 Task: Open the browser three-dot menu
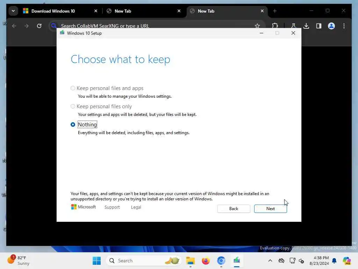[344, 26]
